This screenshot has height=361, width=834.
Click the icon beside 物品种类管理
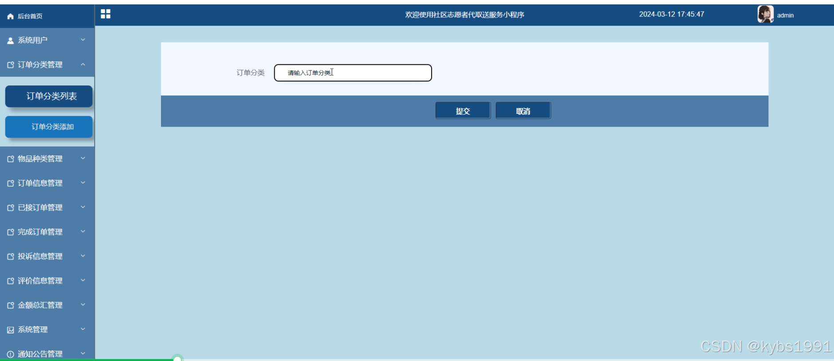click(11, 159)
